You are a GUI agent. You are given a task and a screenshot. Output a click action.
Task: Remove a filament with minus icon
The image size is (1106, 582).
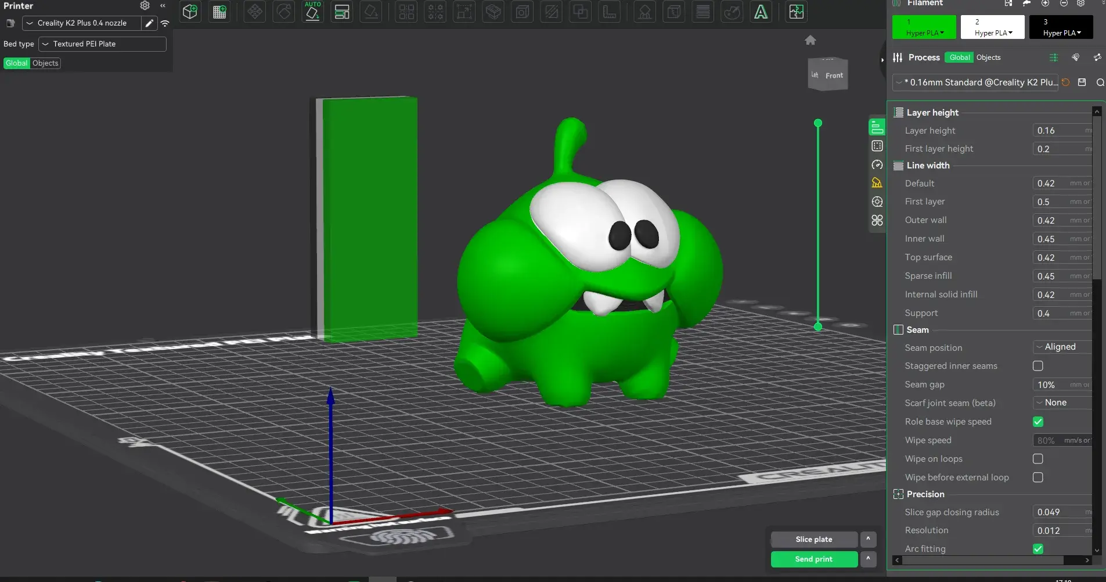click(1064, 3)
